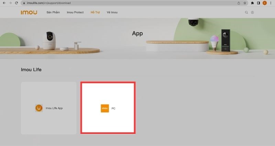Click the browser forward arrow

click(10, 3)
